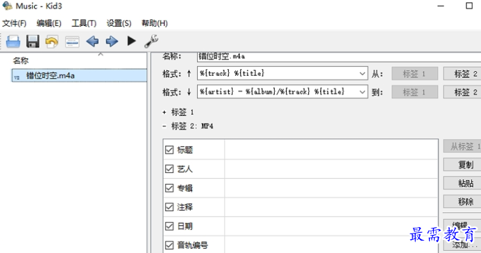481x253 pixels.
Task: Save changes with the floppy disk icon
Action: [32, 41]
